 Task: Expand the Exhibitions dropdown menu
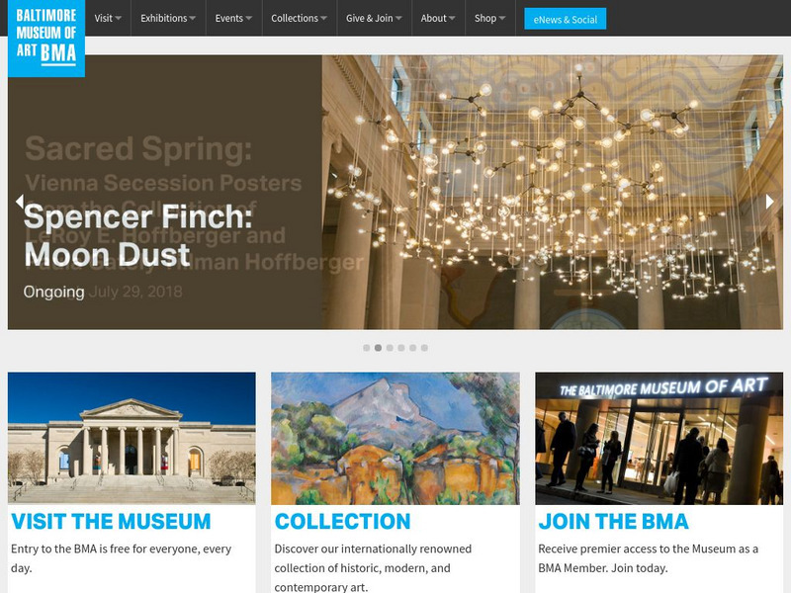(x=168, y=18)
